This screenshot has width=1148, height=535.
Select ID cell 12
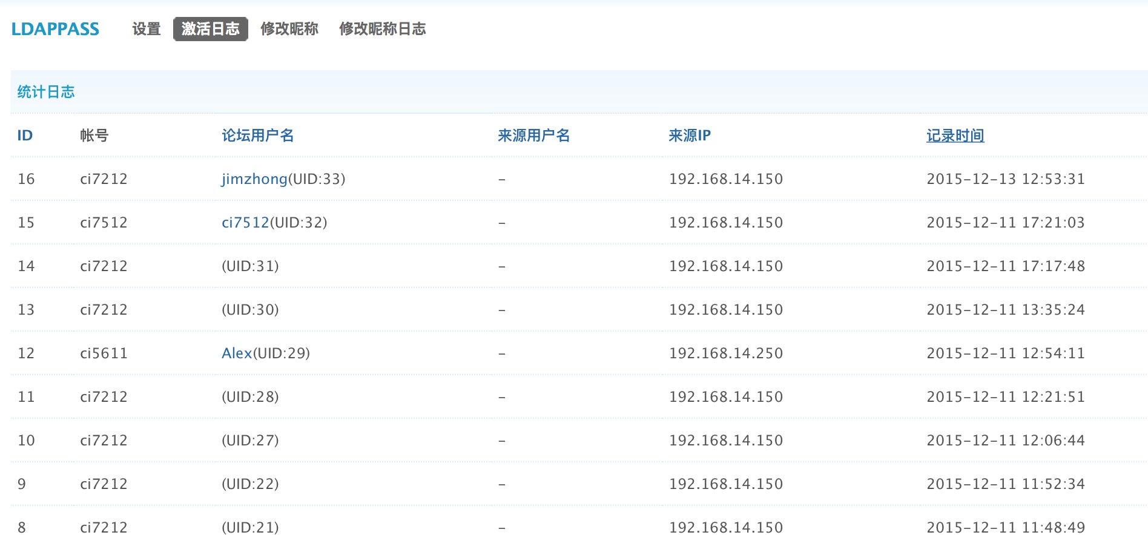[x=26, y=353]
